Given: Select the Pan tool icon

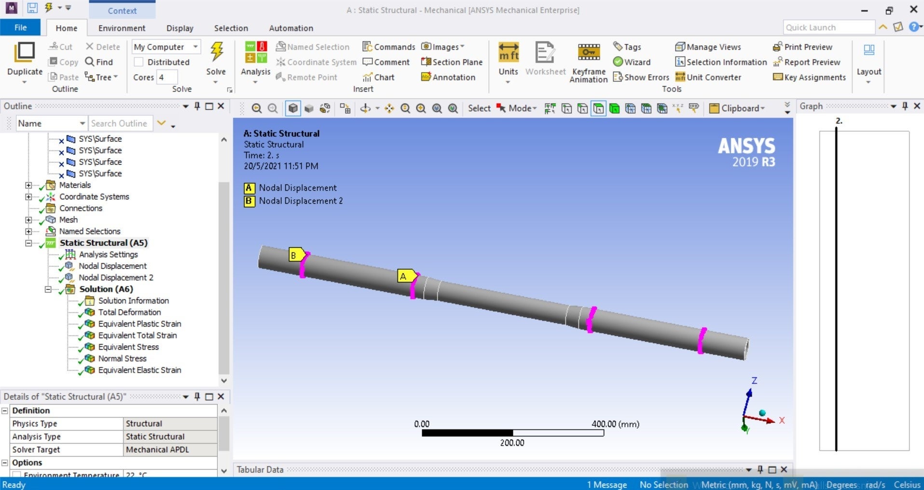Looking at the screenshot, I should [389, 108].
